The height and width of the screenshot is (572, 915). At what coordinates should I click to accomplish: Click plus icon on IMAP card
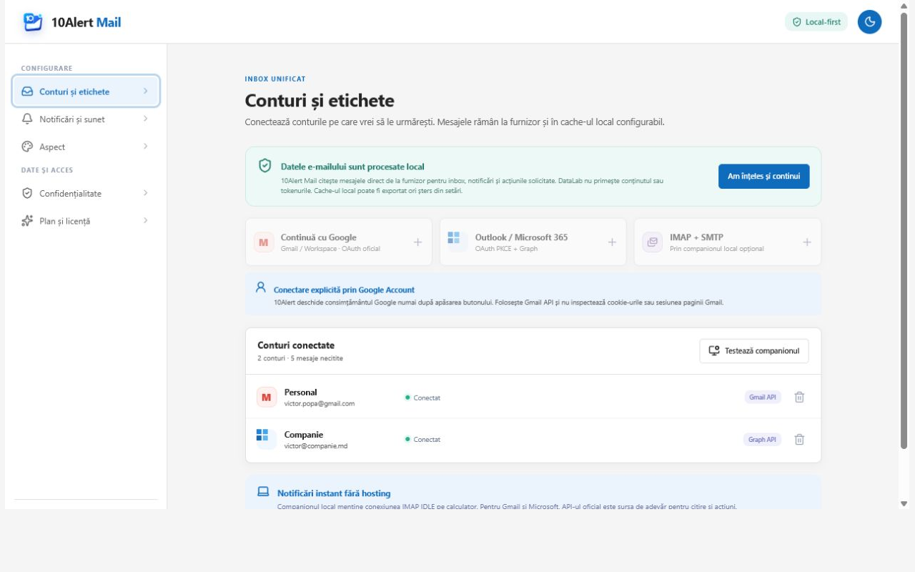[x=807, y=242]
